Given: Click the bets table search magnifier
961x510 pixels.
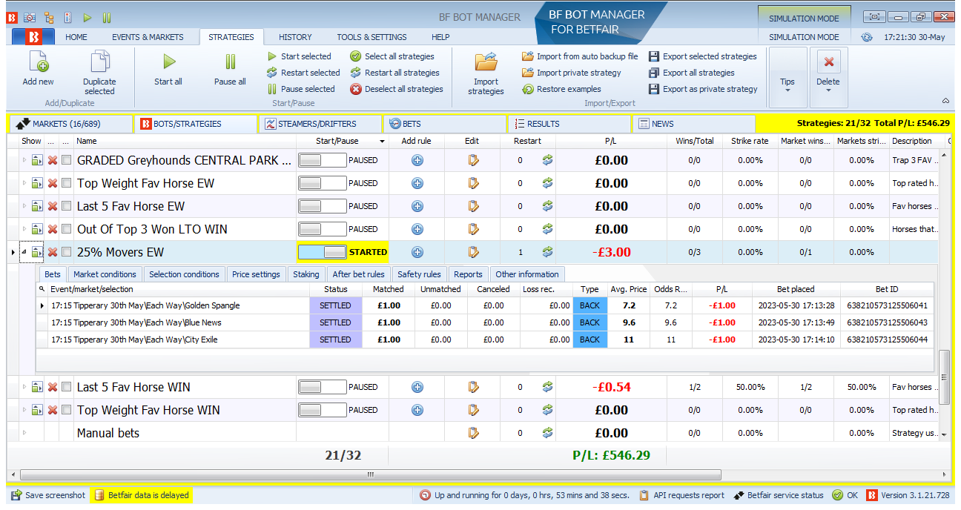Looking at the screenshot, I should [x=42, y=289].
